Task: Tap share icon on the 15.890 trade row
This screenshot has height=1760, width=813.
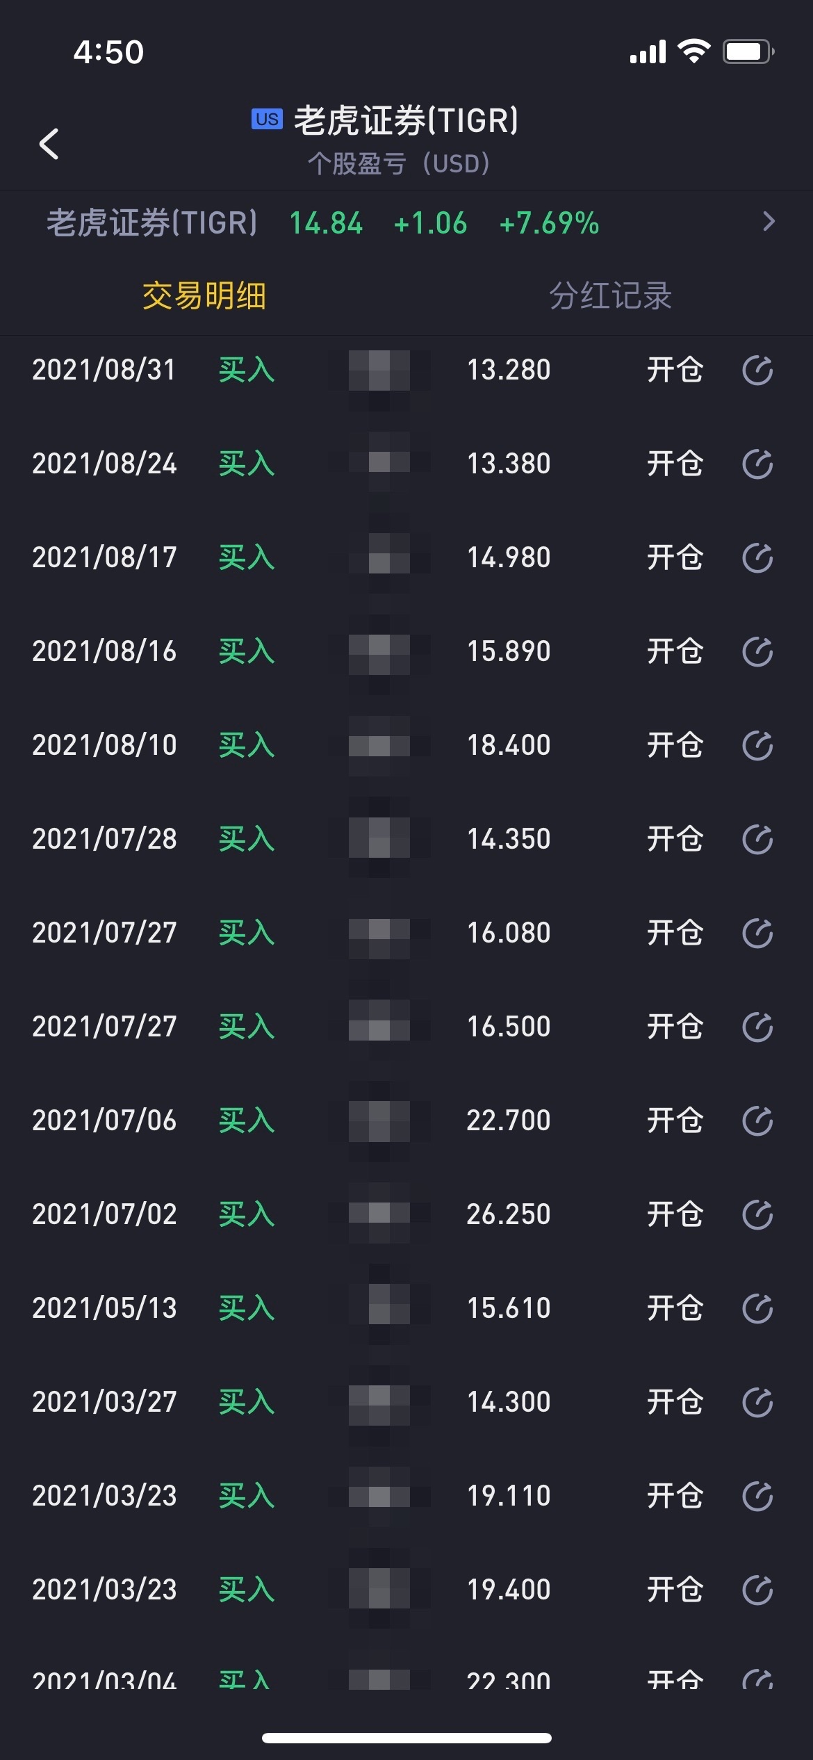Action: pyautogui.click(x=757, y=651)
